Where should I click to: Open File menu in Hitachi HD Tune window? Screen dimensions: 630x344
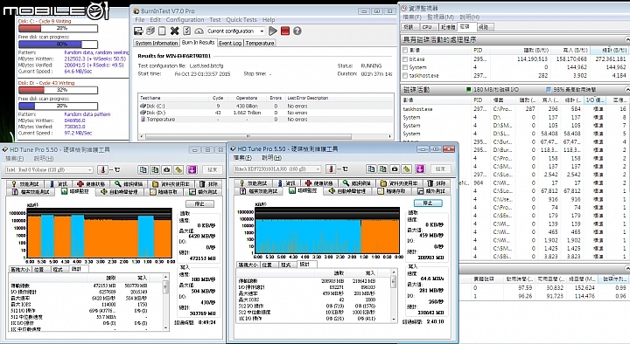(x=242, y=157)
